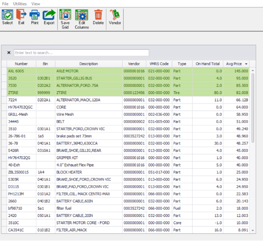Open the Vendor hand-truck icon
This screenshot has height=241, width=263.
115,17
